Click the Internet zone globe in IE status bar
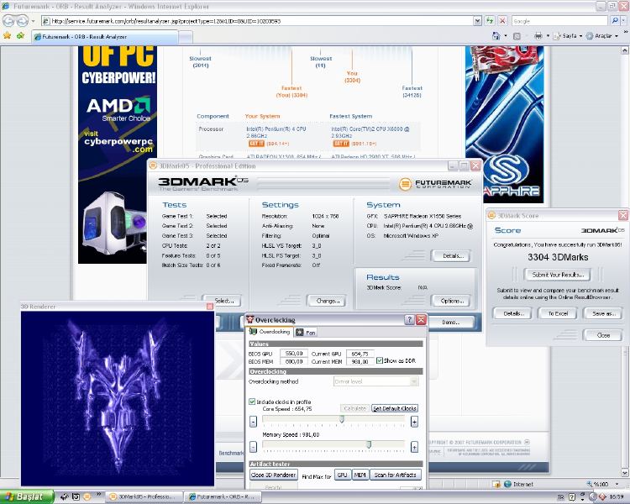630x504 pixels. (x=507, y=484)
